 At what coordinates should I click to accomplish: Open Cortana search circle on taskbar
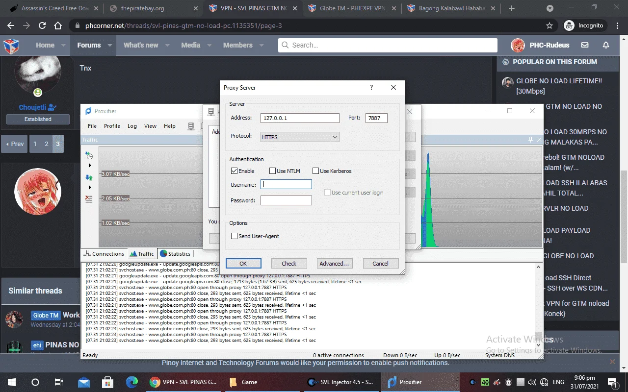pyautogui.click(x=35, y=382)
